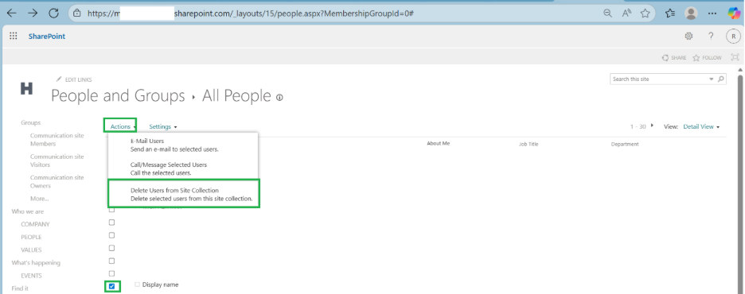Expand the Detail View dropdown

pyautogui.click(x=701, y=126)
